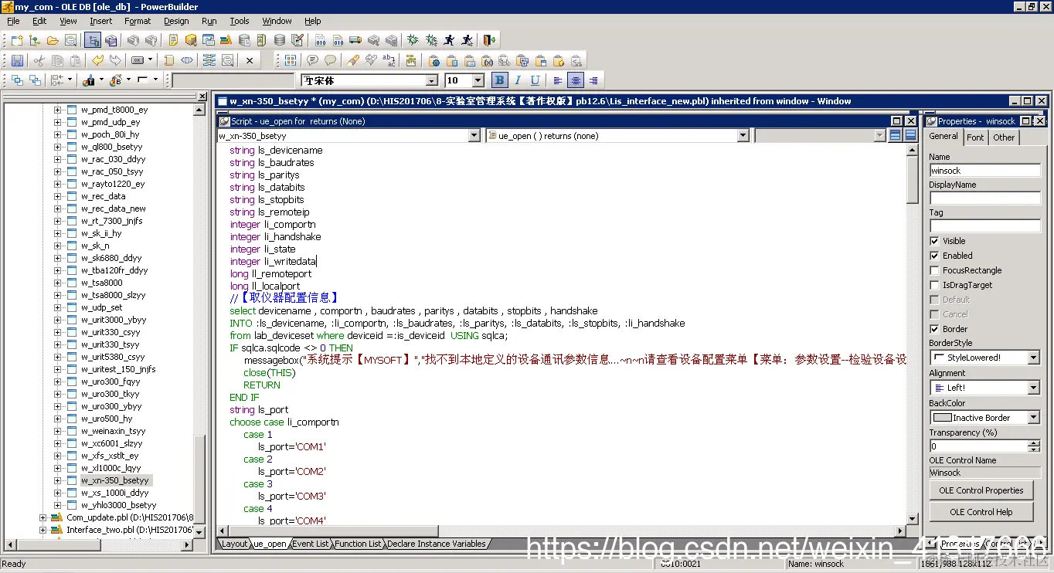Image resolution: width=1054 pixels, height=573 pixels.
Task: Click the Comment speech bubble icon
Action: click(x=312, y=60)
